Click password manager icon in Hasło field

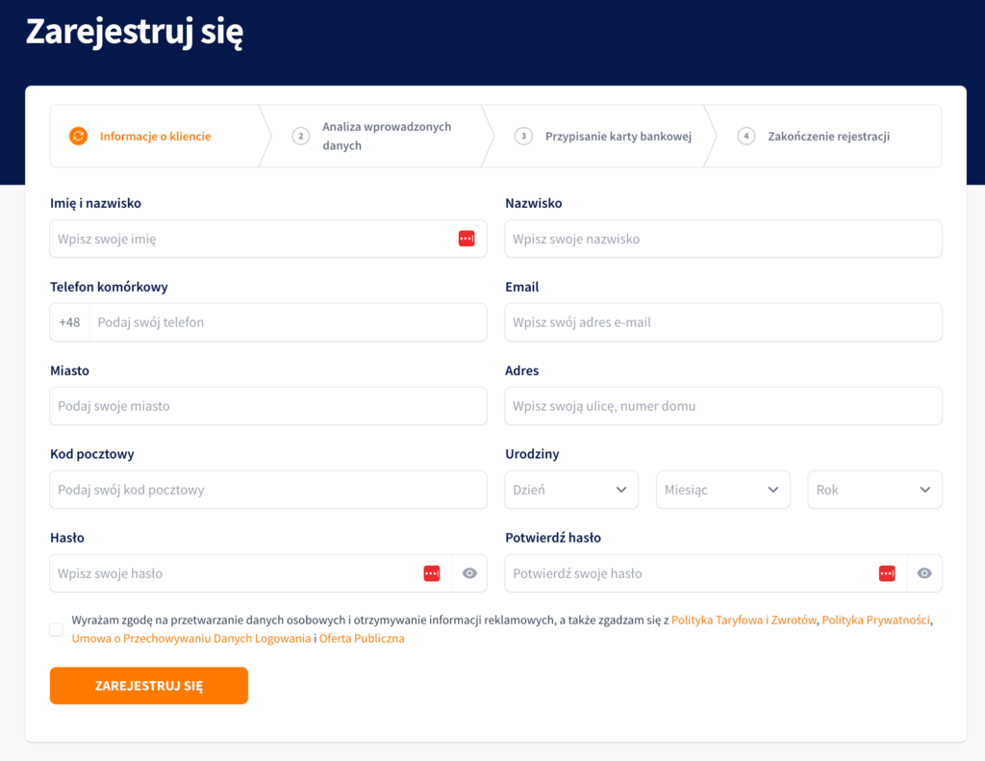click(x=432, y=573)
